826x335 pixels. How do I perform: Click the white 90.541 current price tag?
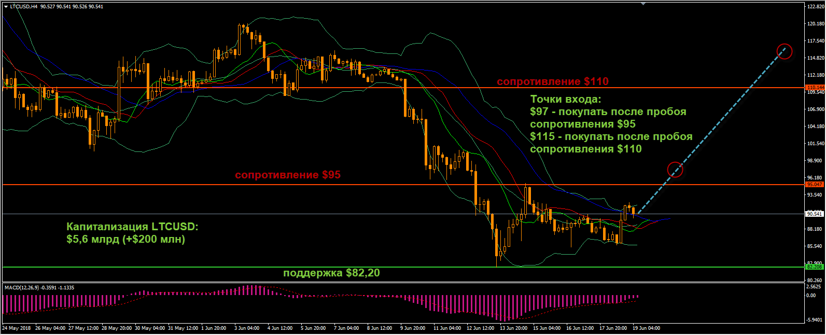pos(815,214)
